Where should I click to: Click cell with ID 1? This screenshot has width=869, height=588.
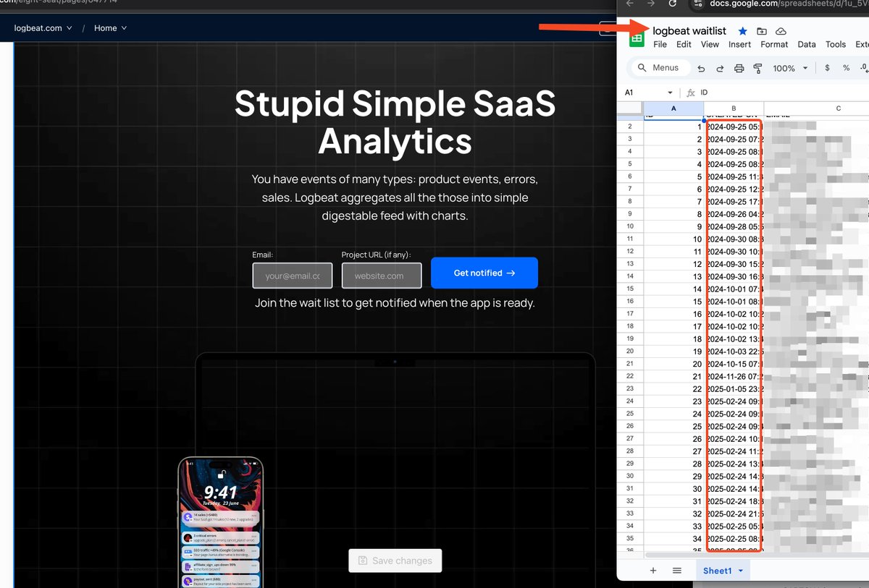tap(673, 127)
